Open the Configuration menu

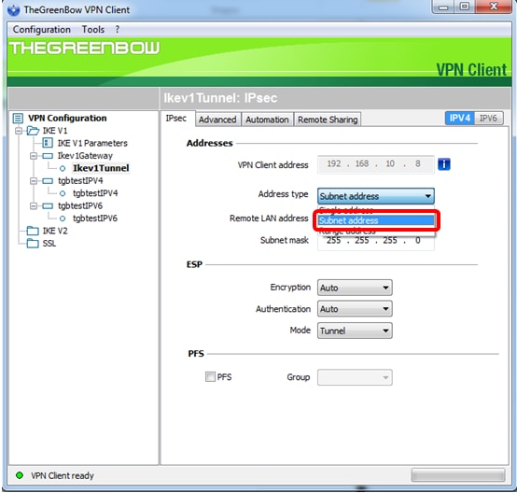42,29
